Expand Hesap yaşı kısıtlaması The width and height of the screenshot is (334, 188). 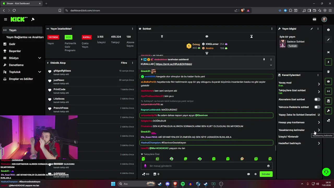[319, 122]
